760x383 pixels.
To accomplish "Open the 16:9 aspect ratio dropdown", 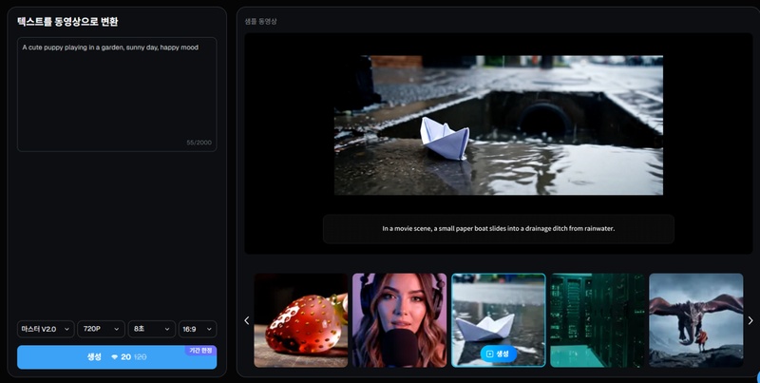I will [x=197, y=329].
